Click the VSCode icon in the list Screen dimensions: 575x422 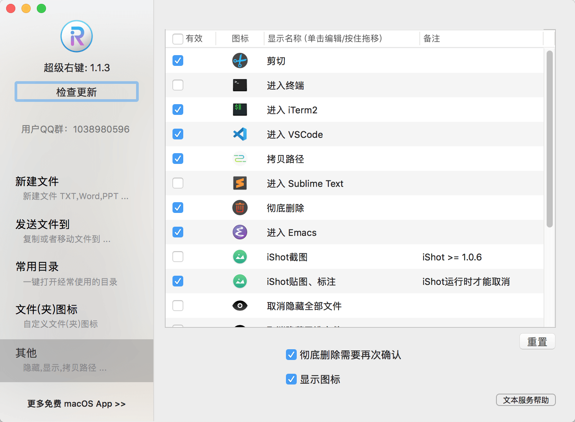pyautogui.click(x=240, y=134)
